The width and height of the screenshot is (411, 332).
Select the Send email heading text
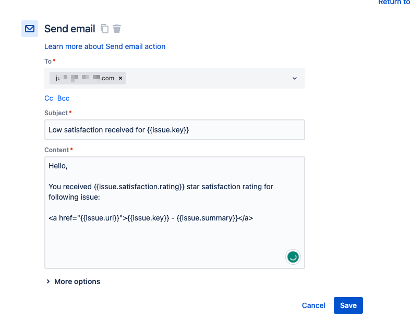point(70,29)
